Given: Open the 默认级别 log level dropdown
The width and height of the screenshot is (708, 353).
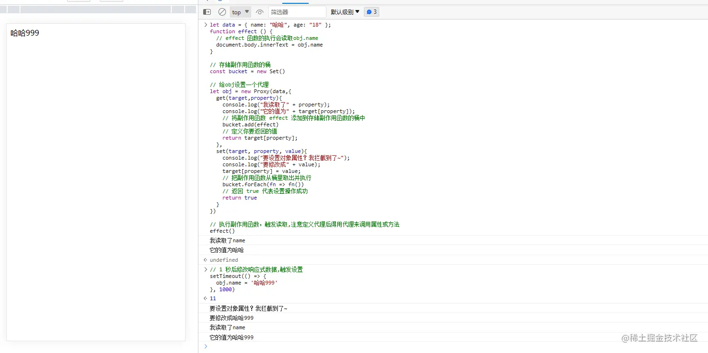Looking at the screenshot, I should [345, 12].
